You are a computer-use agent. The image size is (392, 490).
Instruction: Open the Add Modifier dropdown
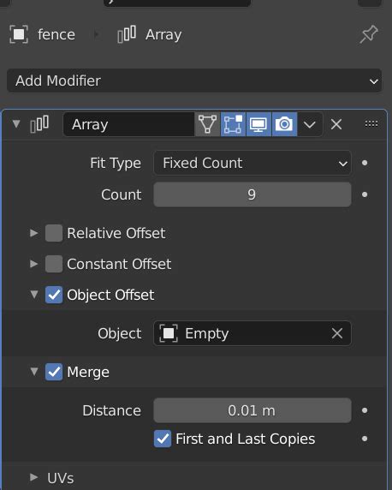click(x=194, y=81)
